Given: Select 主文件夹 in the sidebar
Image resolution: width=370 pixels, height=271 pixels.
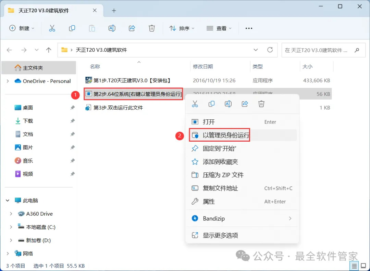Looking at the screenshot, I should 39,68.
